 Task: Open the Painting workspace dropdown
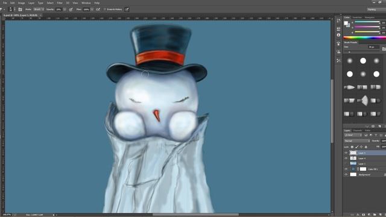[376, 10]
